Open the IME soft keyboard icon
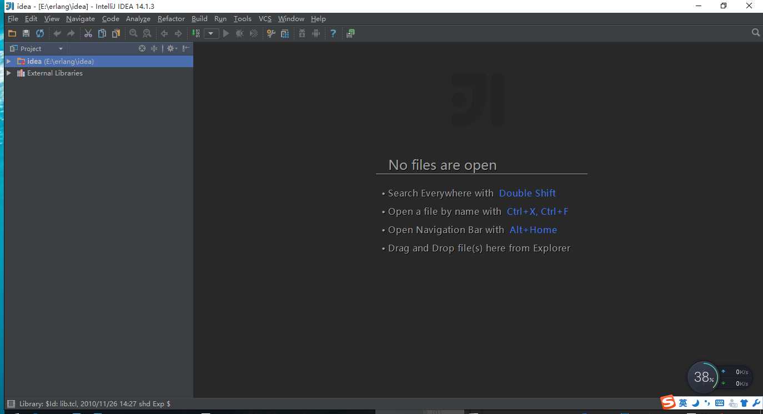 [x=720, y=403]
